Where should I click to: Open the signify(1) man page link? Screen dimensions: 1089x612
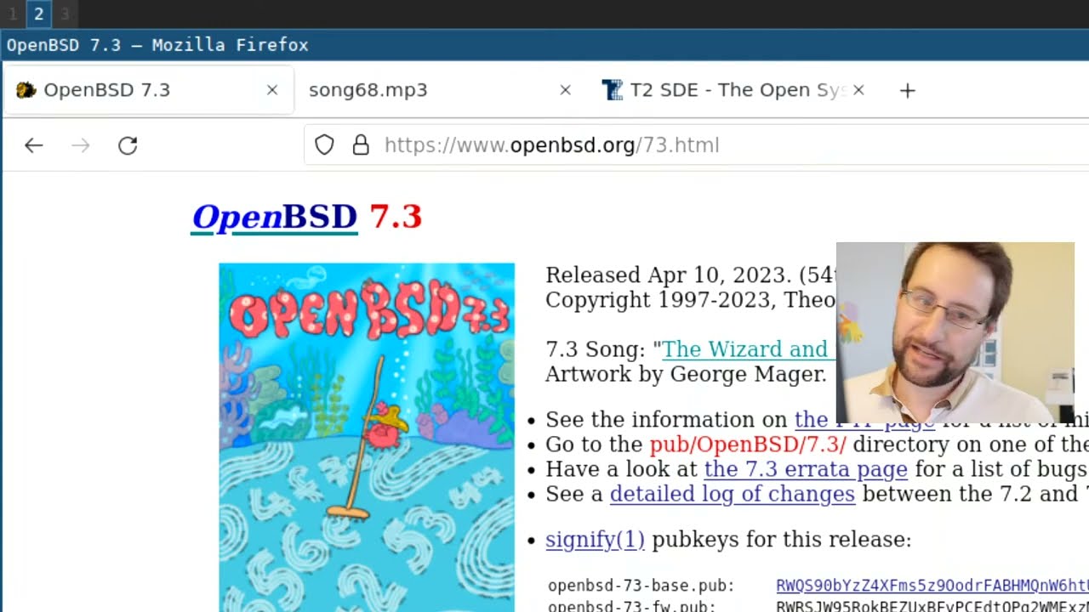tap(595, 540)
